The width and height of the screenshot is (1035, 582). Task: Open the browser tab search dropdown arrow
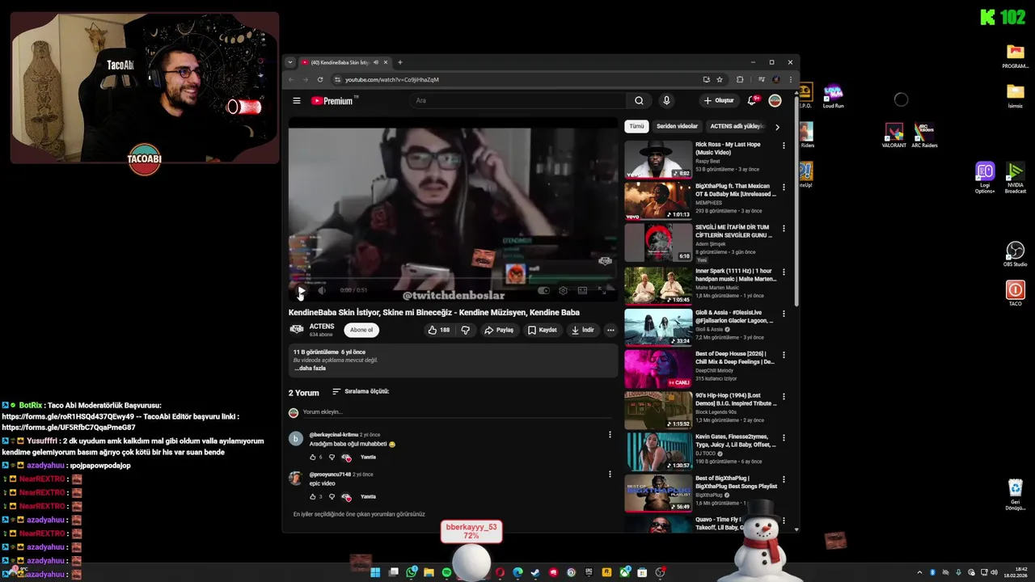pos(290,62)
